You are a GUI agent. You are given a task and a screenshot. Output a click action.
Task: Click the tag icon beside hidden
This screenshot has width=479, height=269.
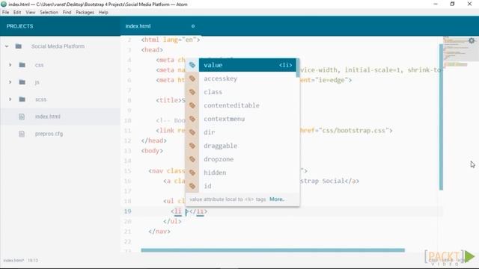[x=192, y=173]
